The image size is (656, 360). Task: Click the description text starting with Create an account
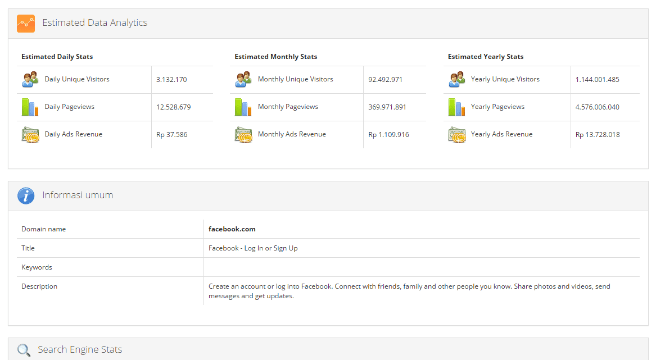pos(409,291)
